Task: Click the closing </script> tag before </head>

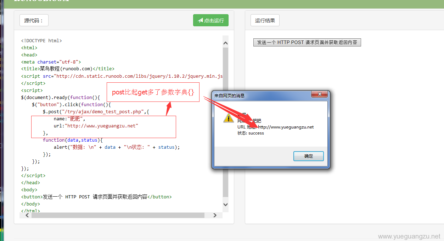Action: (33, 175)
